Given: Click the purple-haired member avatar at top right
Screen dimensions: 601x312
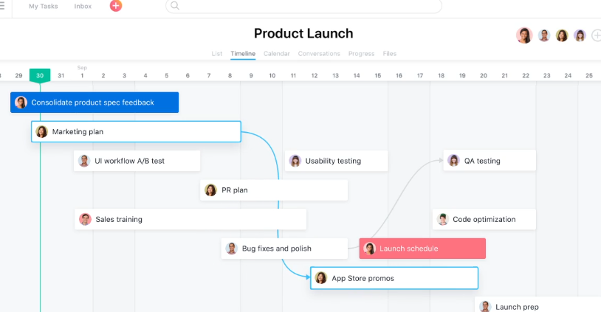Looking at the screenshot, I should pyautogui.click(x=580, y=35).
